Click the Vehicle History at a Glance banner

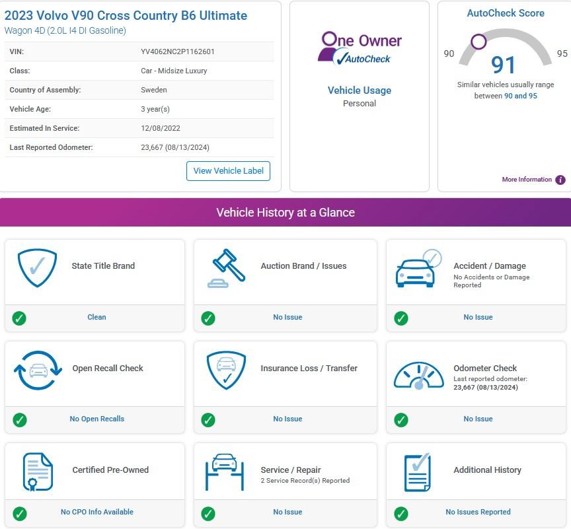tap(285, 213)
